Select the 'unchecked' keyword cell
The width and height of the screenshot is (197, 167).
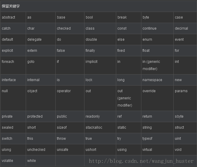click(41, 150)
